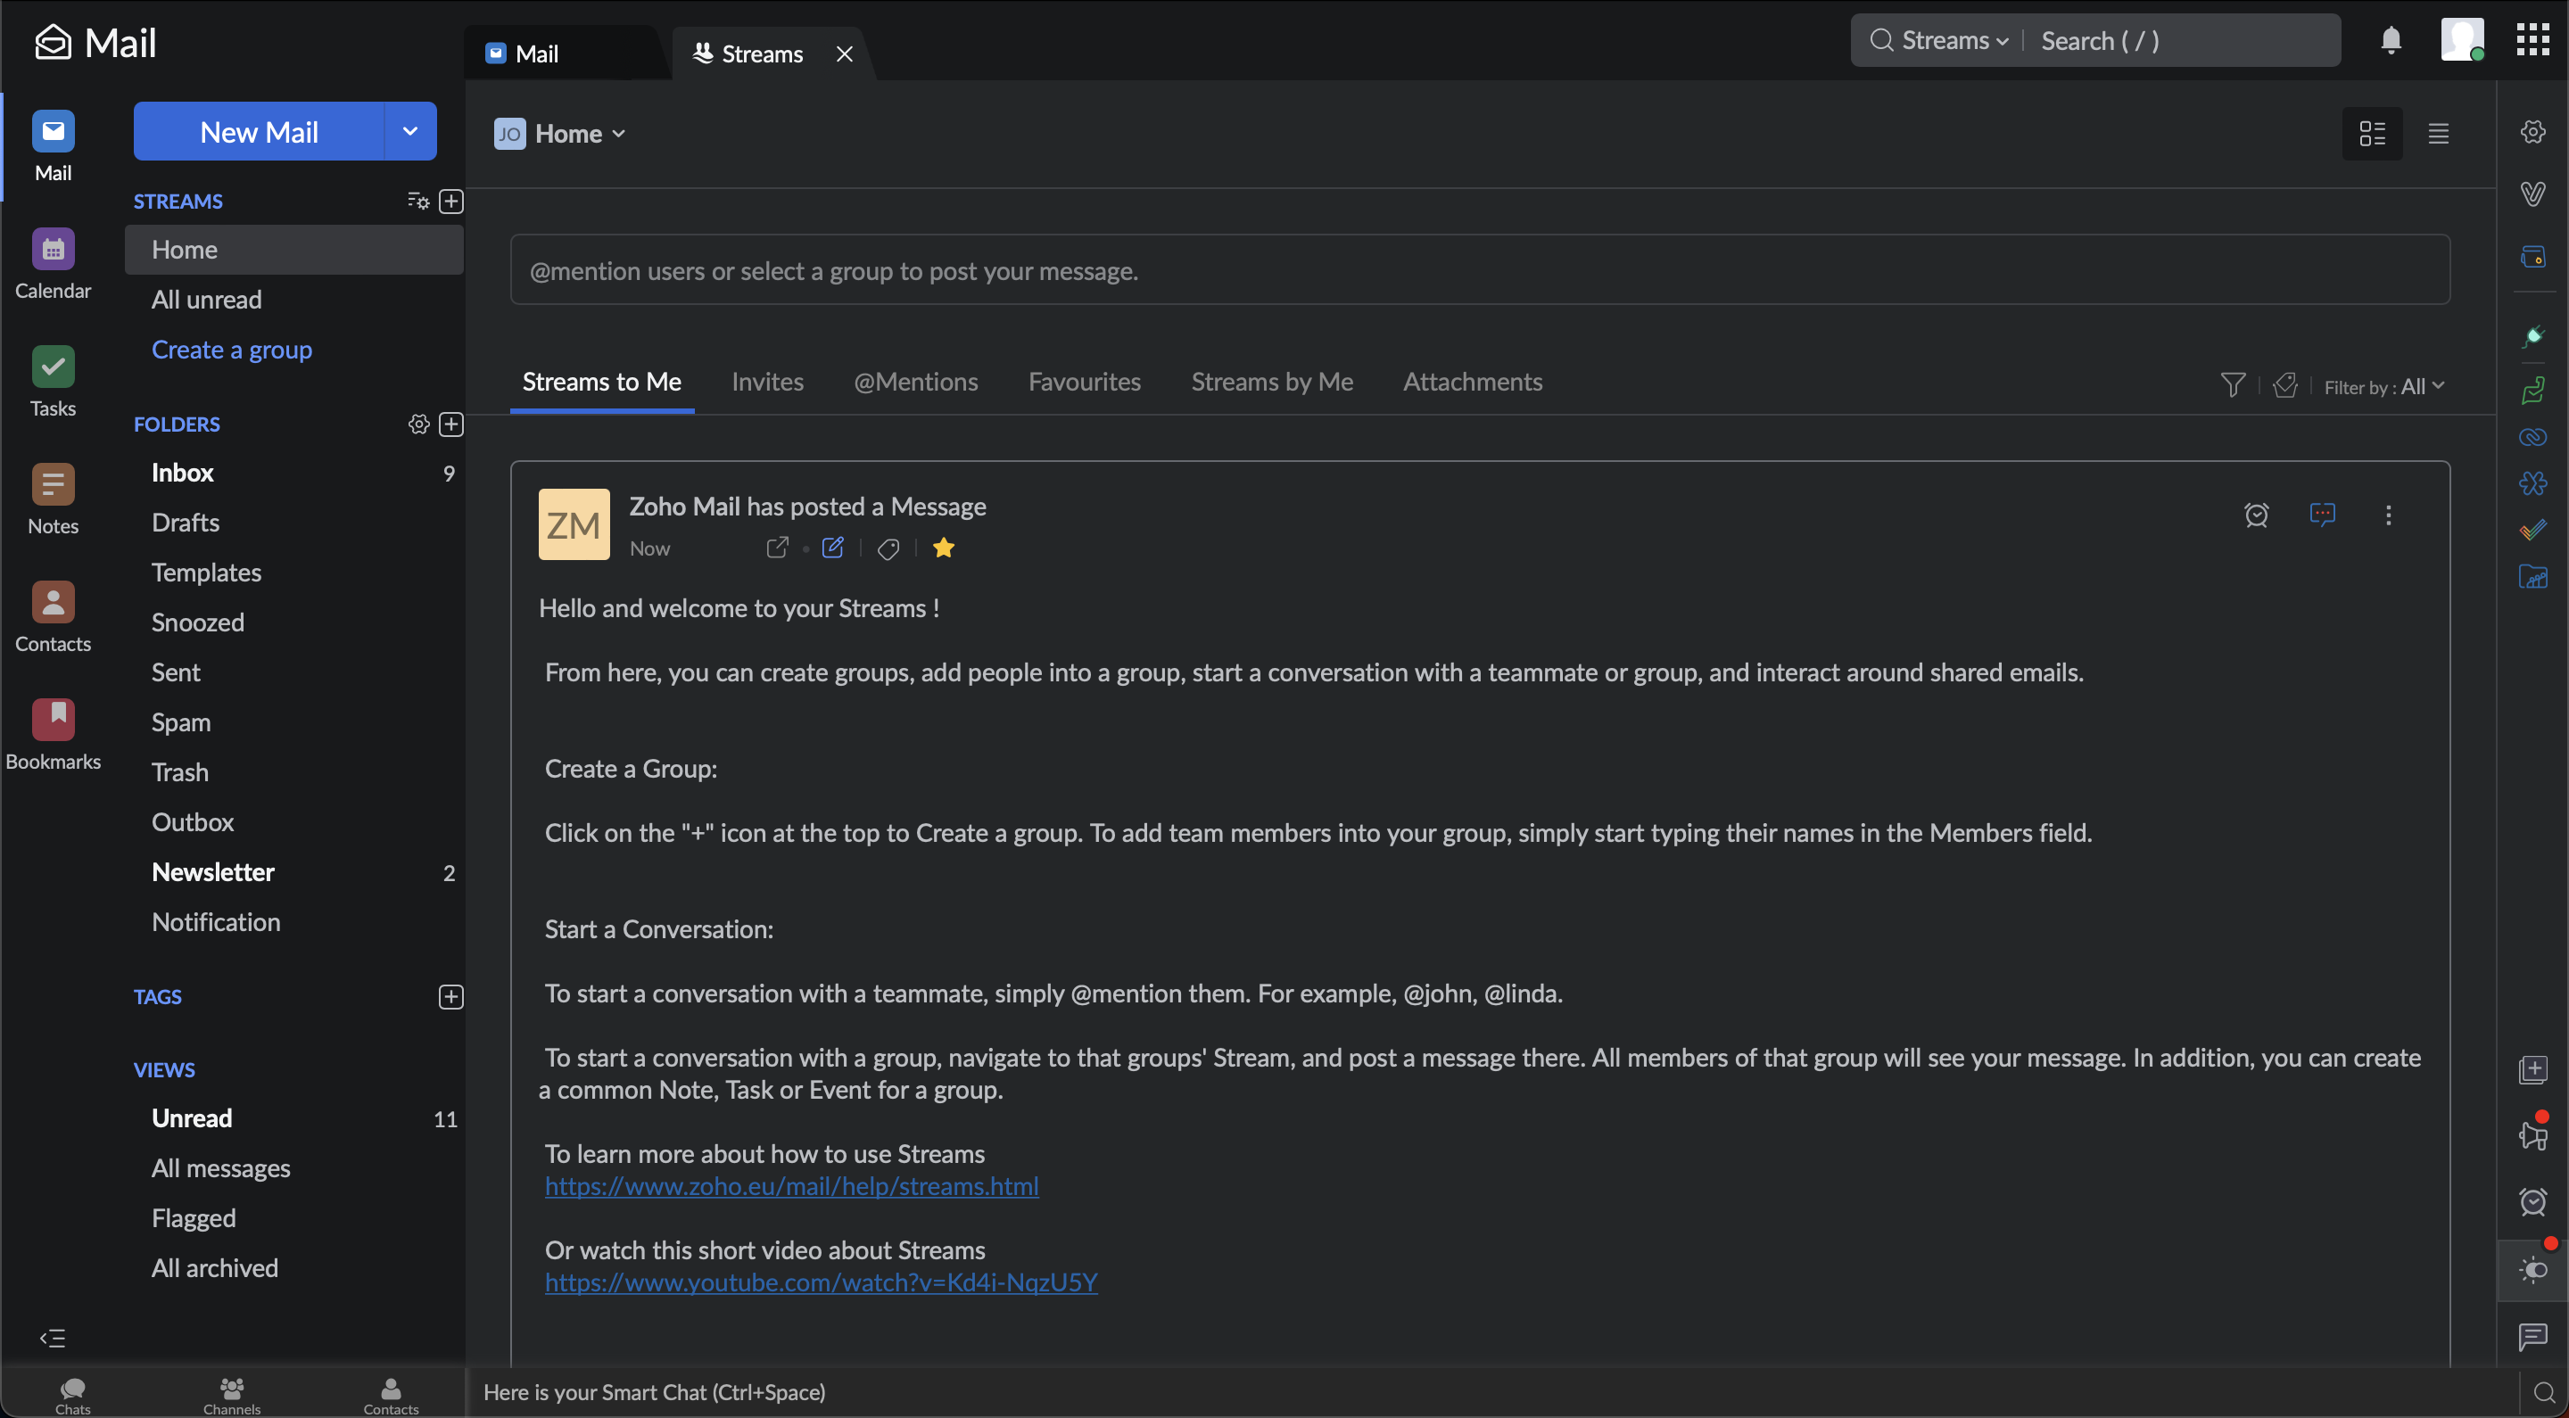
Task: Add a new folder plus icon
Action: click(x=450, y=424)
